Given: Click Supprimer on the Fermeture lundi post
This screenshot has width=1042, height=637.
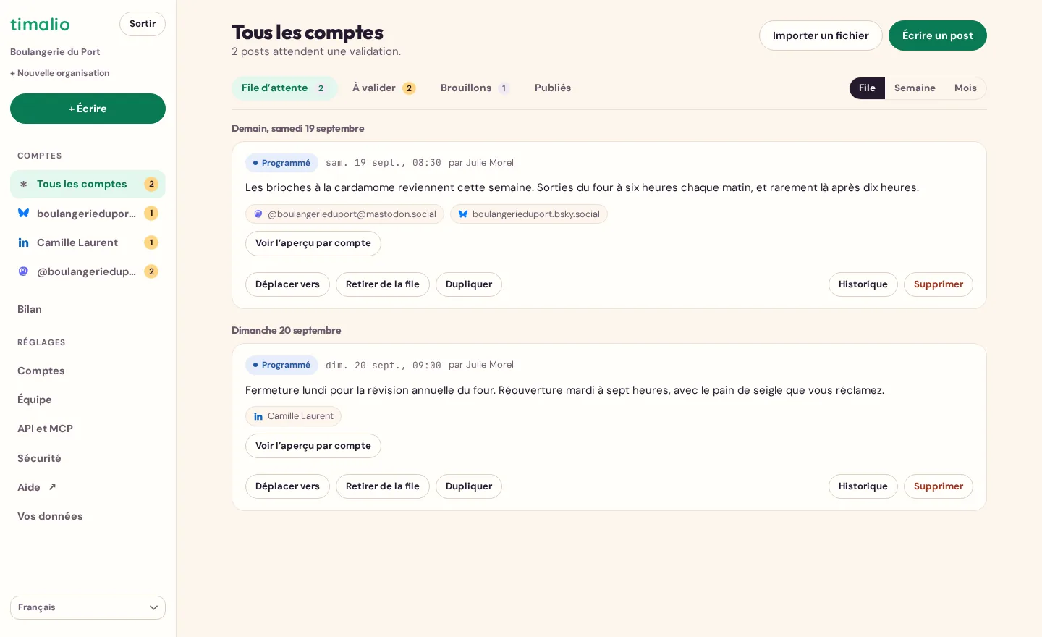Looking at the screenshot, I should (x=939, y=486).
